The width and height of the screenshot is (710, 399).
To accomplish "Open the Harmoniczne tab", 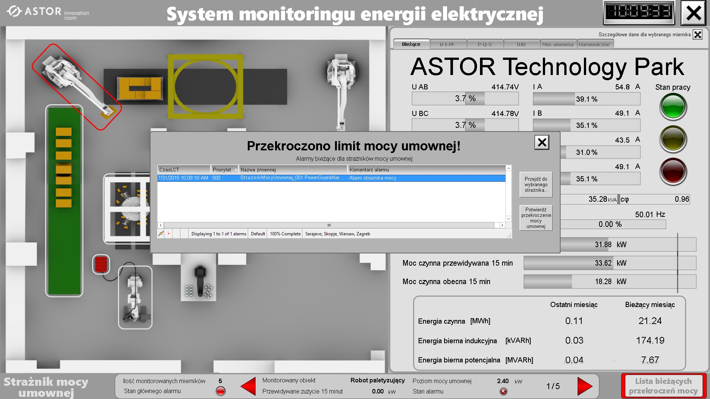I will (595, 44).
